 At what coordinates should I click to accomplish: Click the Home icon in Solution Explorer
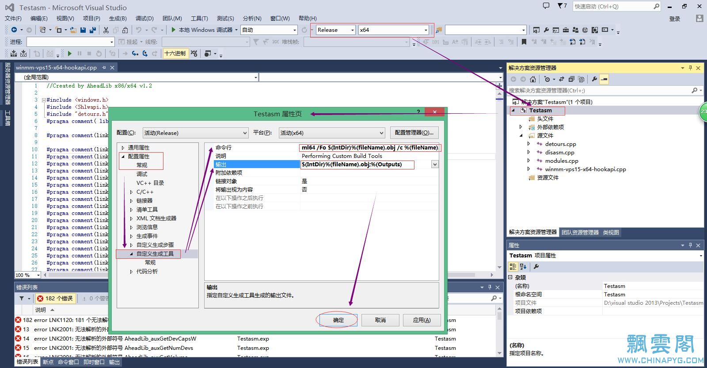533,79
